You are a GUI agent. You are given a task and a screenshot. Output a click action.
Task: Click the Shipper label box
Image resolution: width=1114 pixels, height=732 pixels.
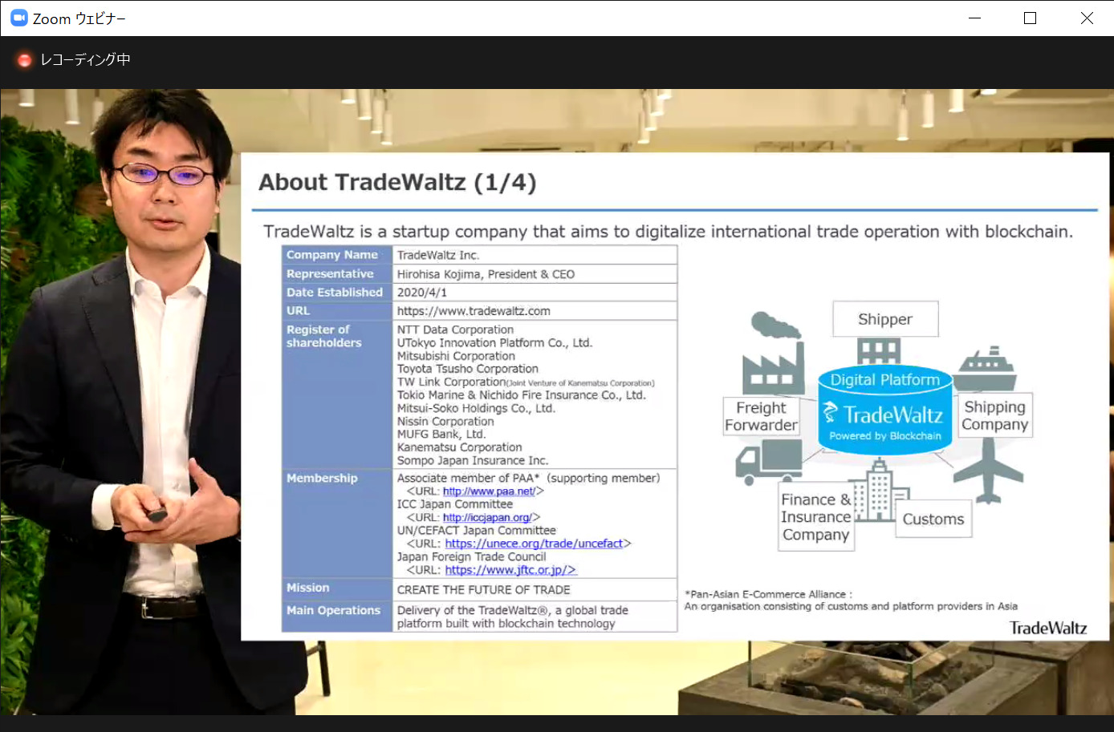885,319
